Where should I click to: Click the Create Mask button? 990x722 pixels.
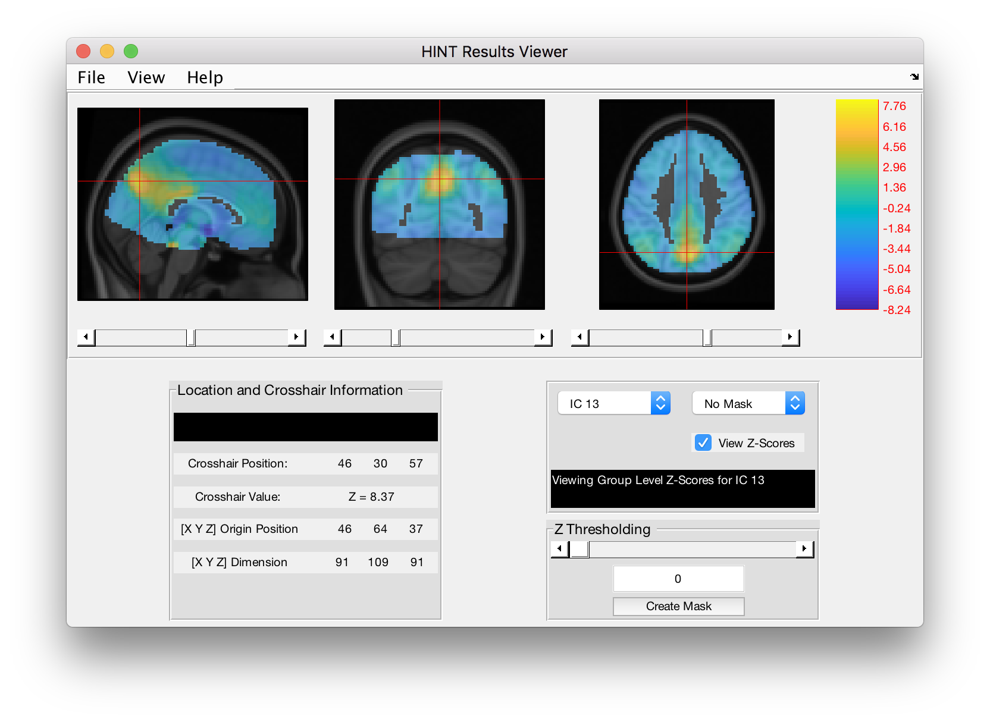coord(678,606)
